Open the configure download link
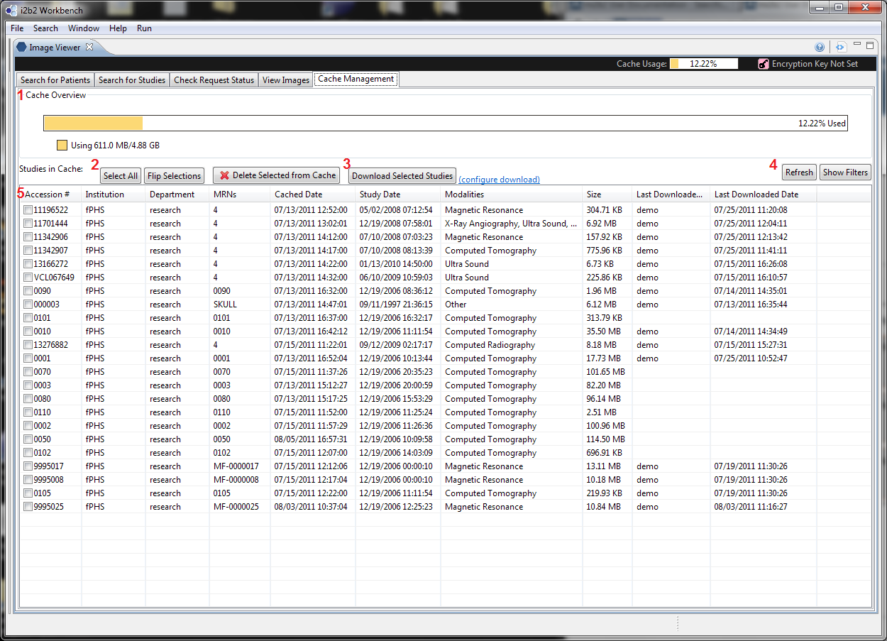This screenshot has height=641, width=887. (499, 180)
